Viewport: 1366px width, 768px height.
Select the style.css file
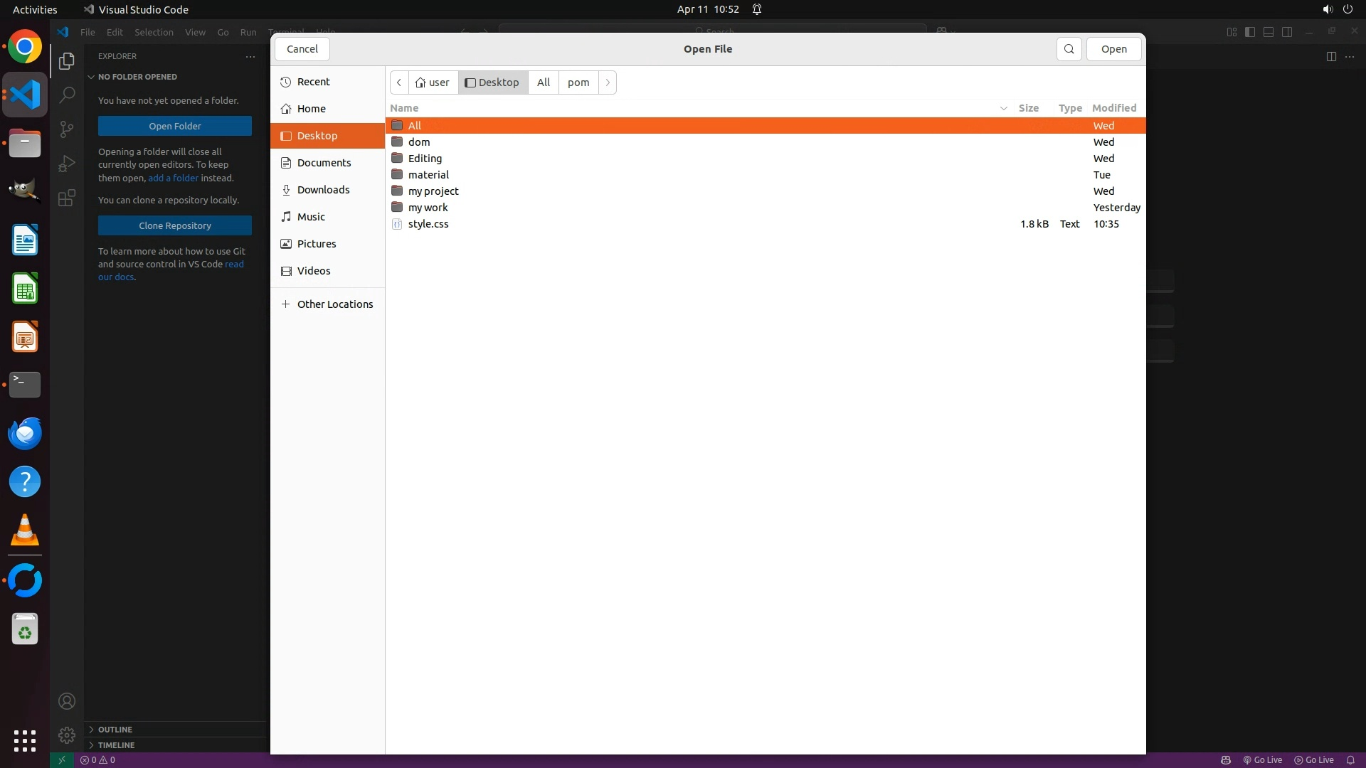pos(428,224)
